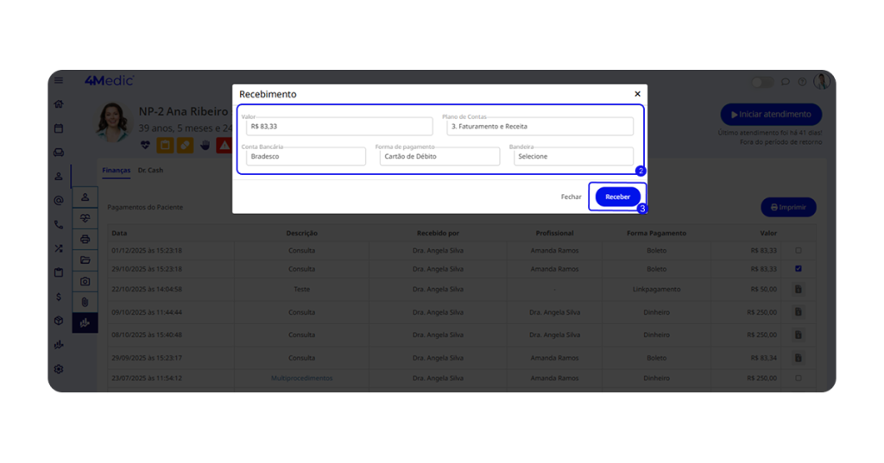Click the settings gear icon in the sidebar
884x463 pixels.
point(59,369)
